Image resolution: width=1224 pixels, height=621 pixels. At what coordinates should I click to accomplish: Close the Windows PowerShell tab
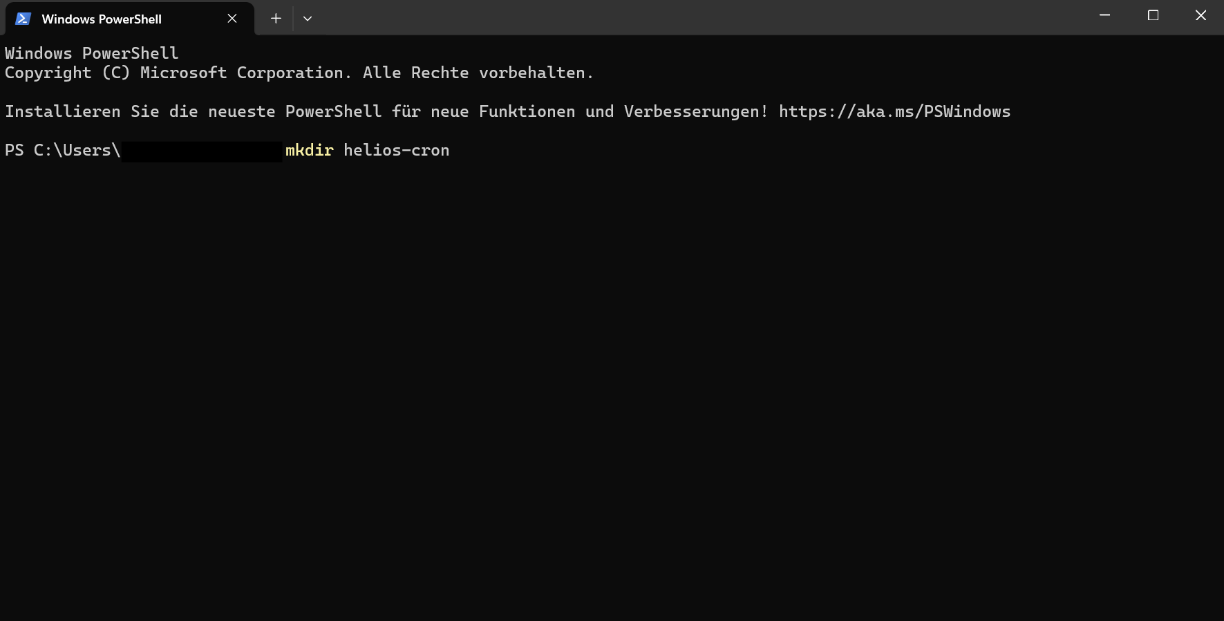tap(232, 19)
